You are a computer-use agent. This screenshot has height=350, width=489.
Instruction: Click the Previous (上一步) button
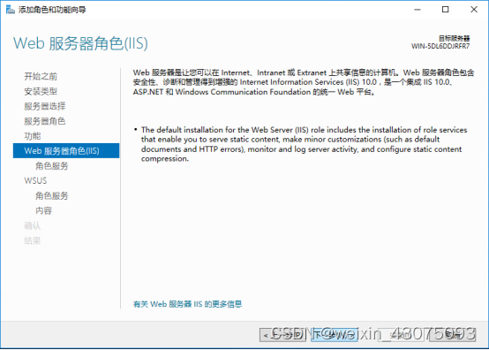coord(282,335)
